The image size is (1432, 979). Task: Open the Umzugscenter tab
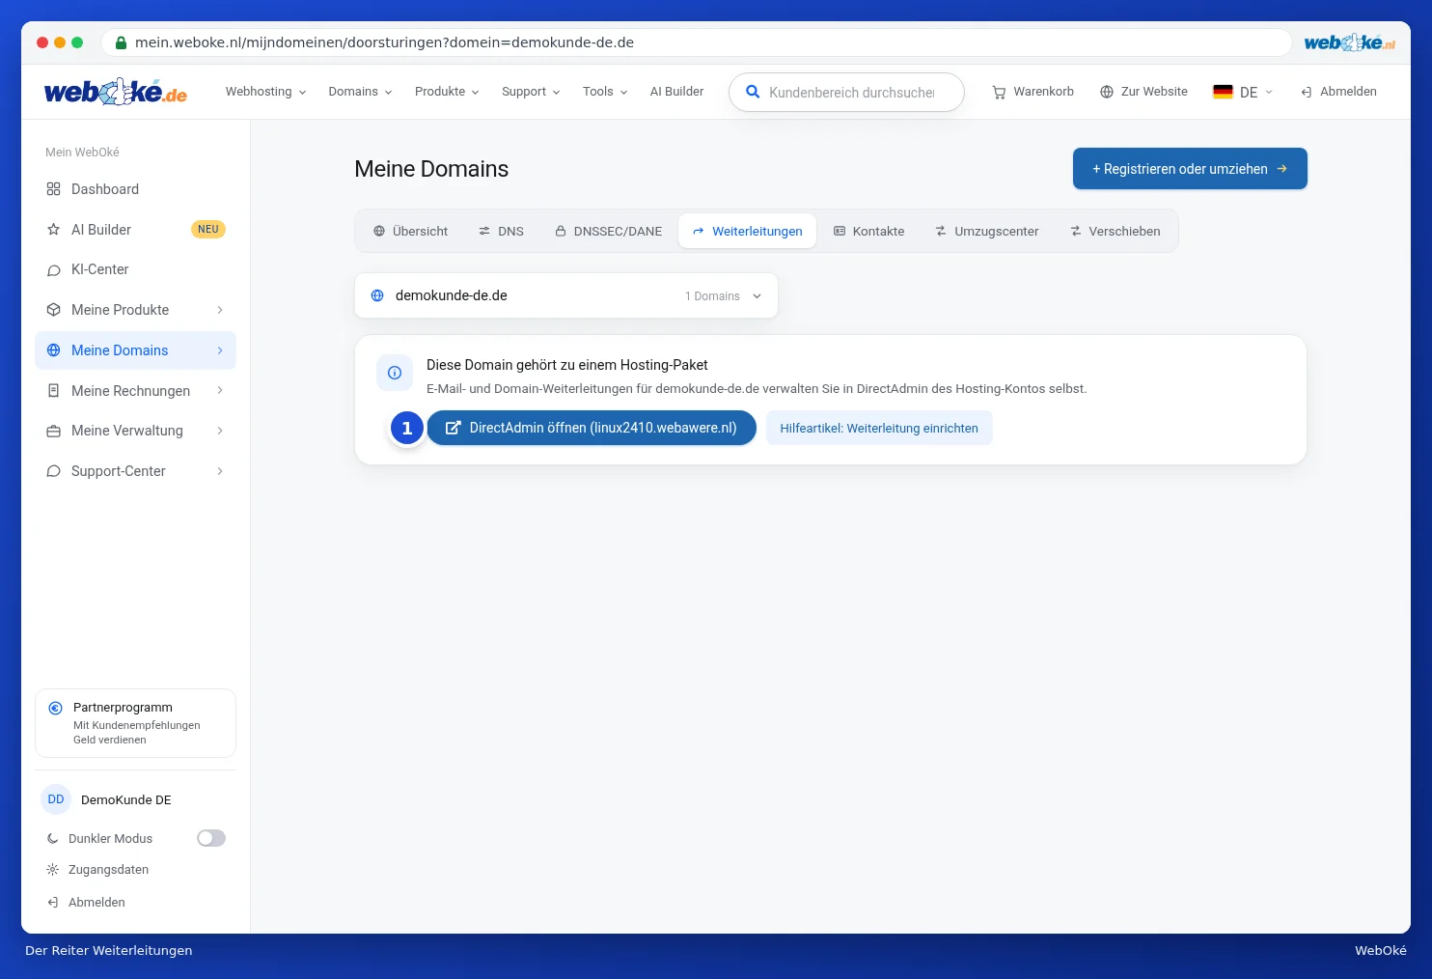[987, 232]
